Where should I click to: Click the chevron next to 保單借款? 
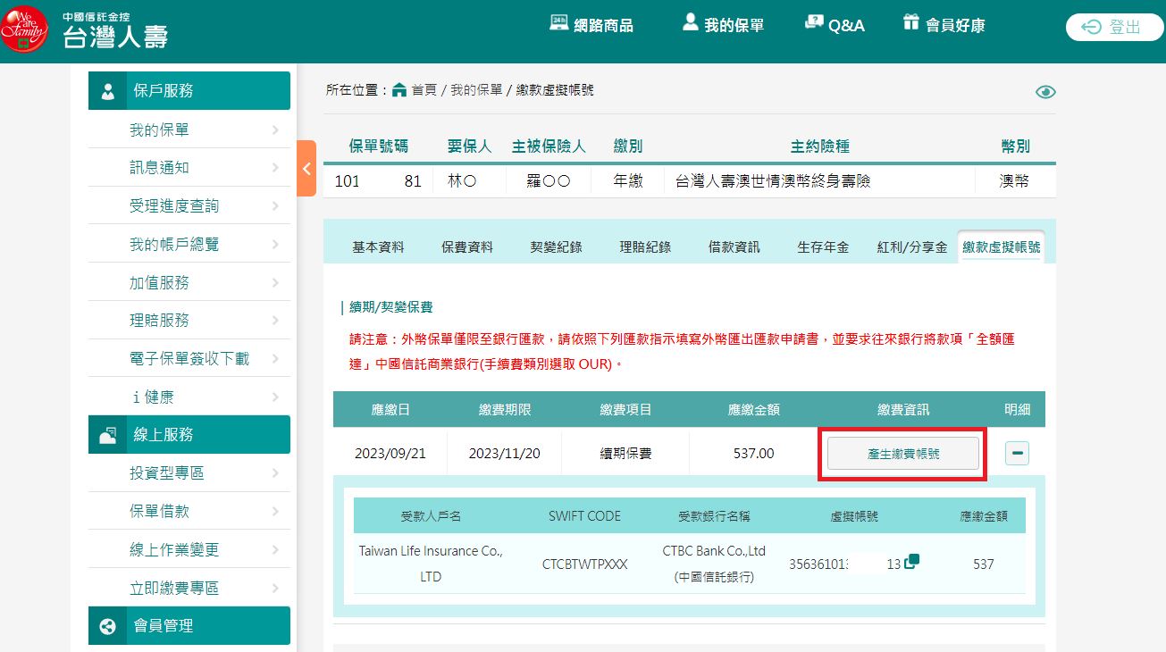pos(275,512)
